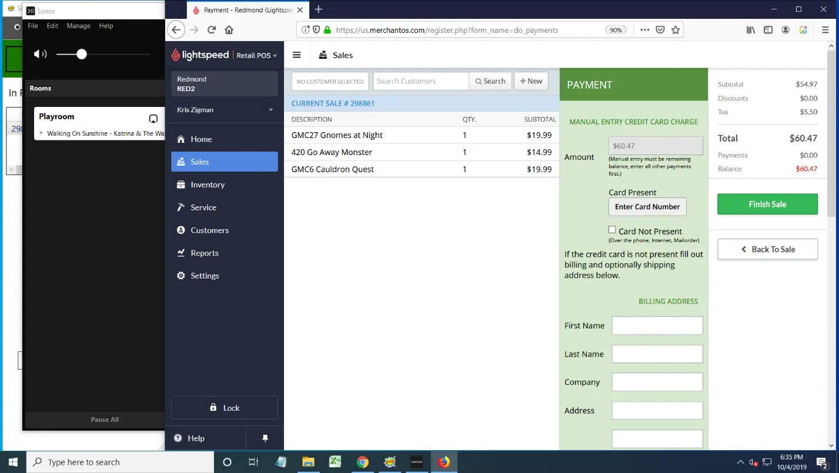The image size is (839, 473).
Task: Open Firefox page actions ellipsis menu
Action: click(645, 30)
